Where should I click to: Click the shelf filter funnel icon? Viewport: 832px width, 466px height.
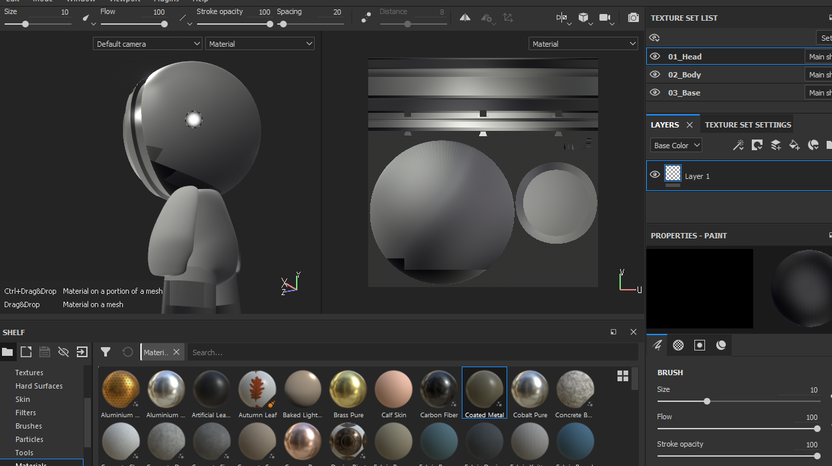[106, 352]
